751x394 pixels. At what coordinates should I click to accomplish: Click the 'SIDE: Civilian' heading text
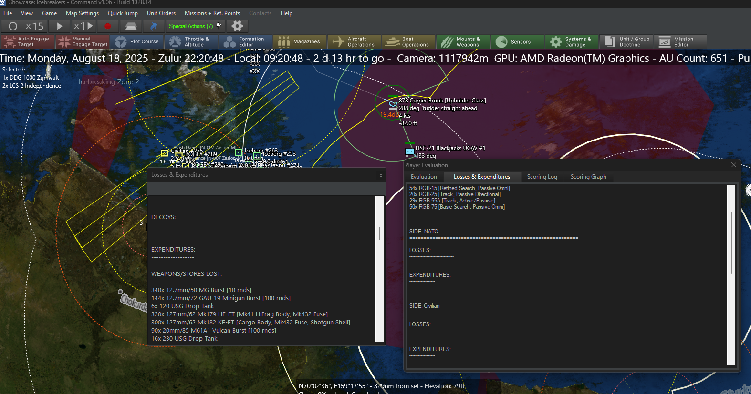click(x=425, y=306)
